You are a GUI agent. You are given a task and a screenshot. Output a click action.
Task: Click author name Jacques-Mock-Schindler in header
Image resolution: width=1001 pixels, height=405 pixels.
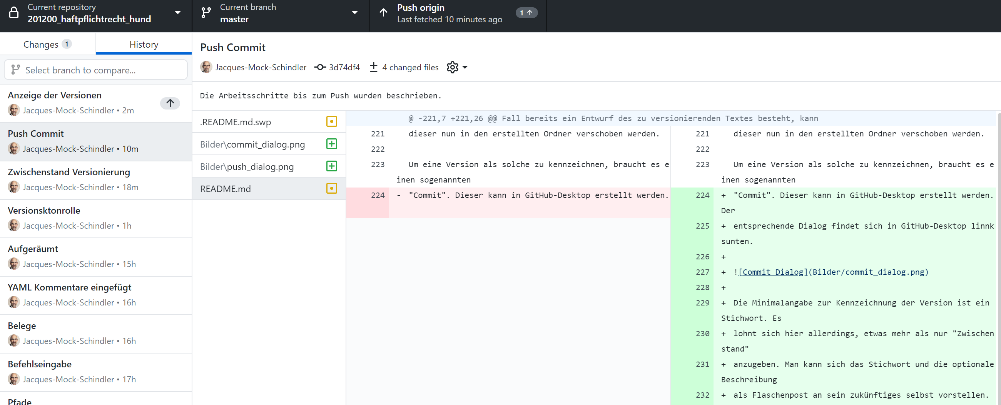click(x=261, y=67)
